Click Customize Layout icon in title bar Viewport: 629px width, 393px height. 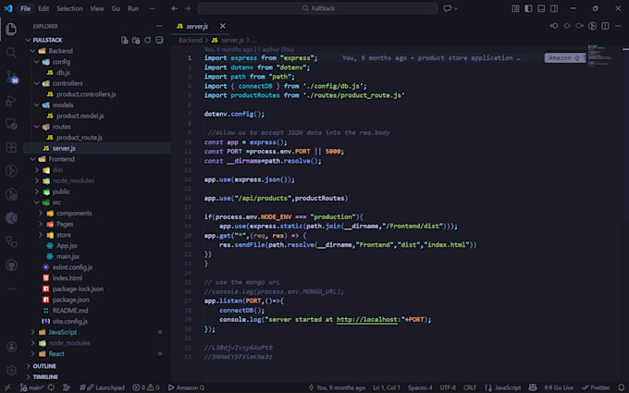coord(515,8)
